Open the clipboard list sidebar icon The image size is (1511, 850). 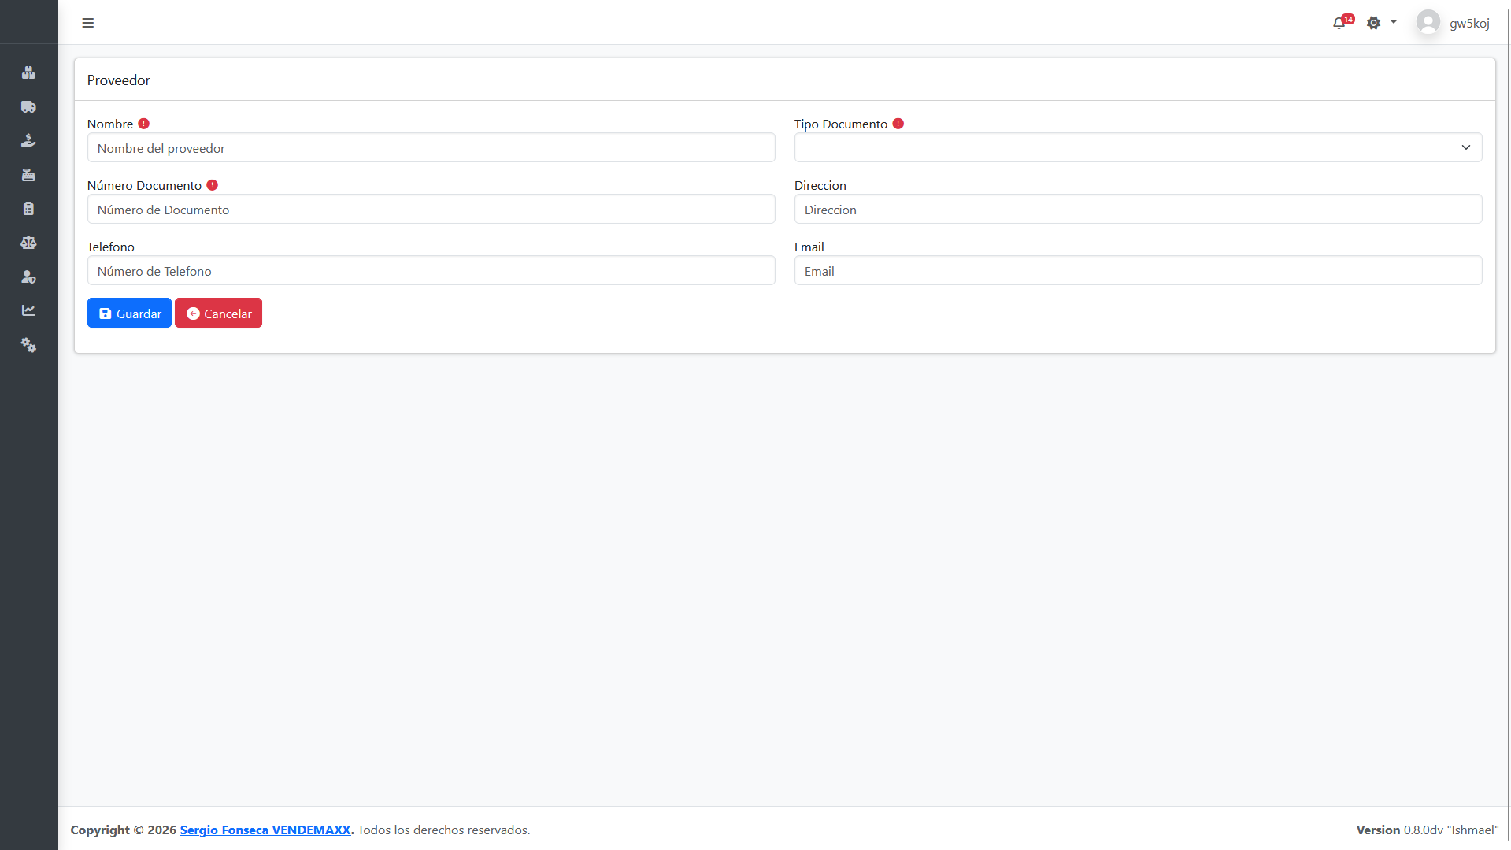28,209
